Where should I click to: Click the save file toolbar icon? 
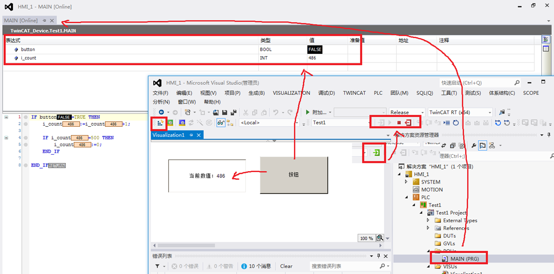pos(225,112)
